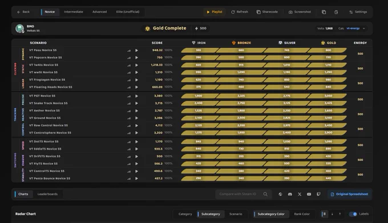Select Subcategory Color option
Viewport: 388px width, 223px height.
[x=271, y=214]
